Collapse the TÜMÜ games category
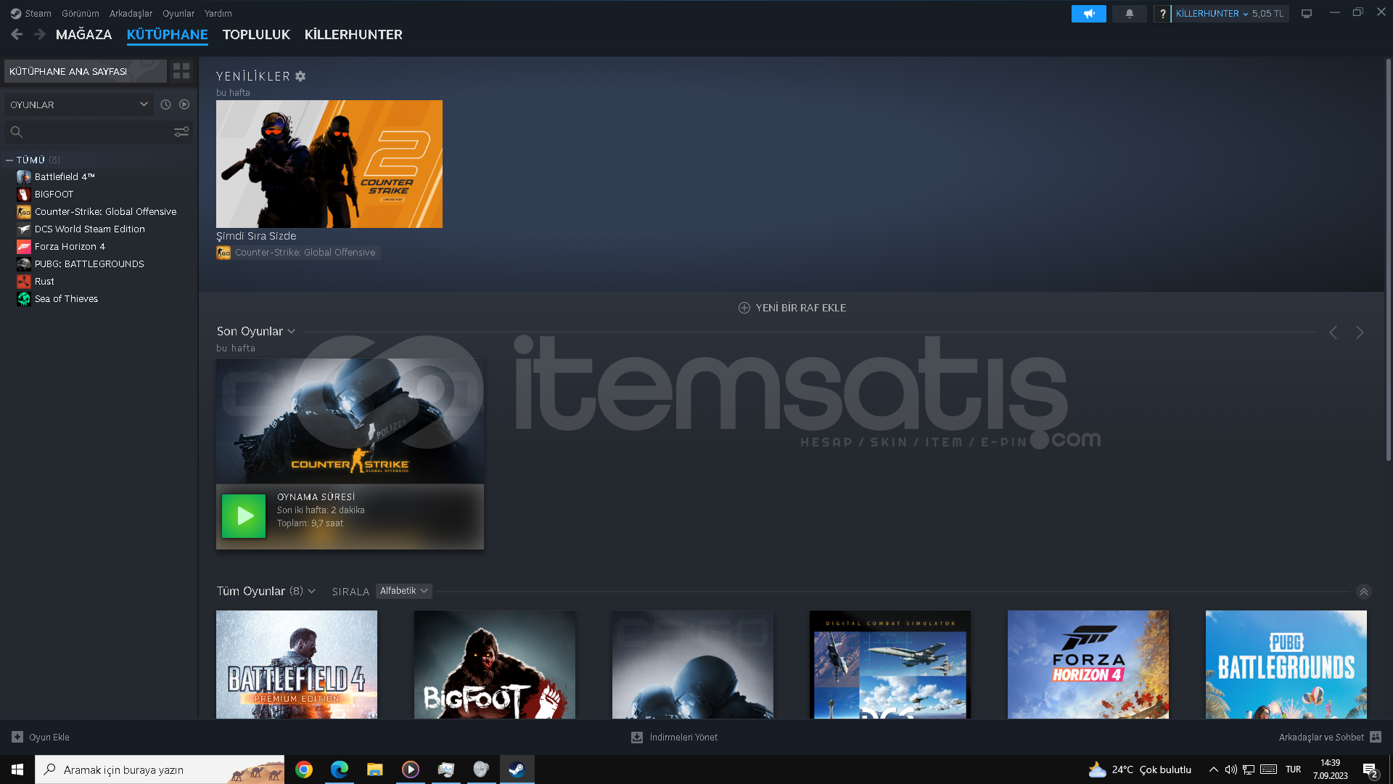 coord(9,160)
